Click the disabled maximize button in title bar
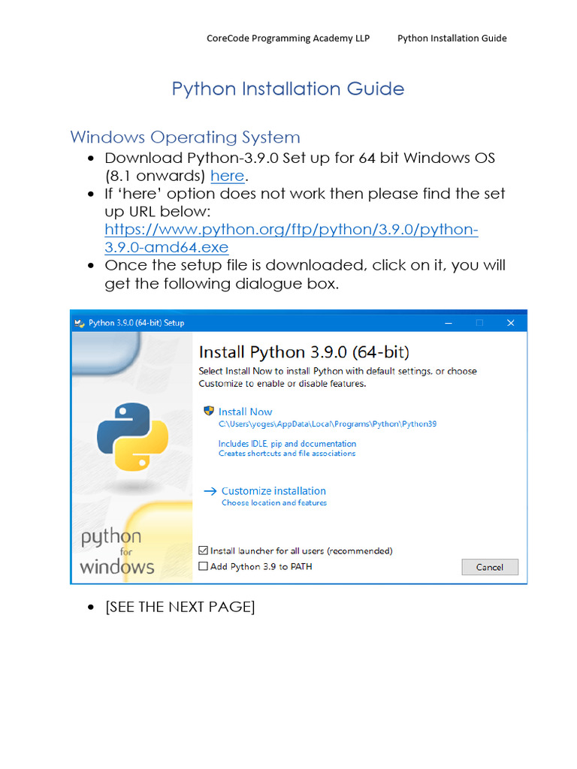The width and height of the screenshot is (577, 769). [479, 323]
